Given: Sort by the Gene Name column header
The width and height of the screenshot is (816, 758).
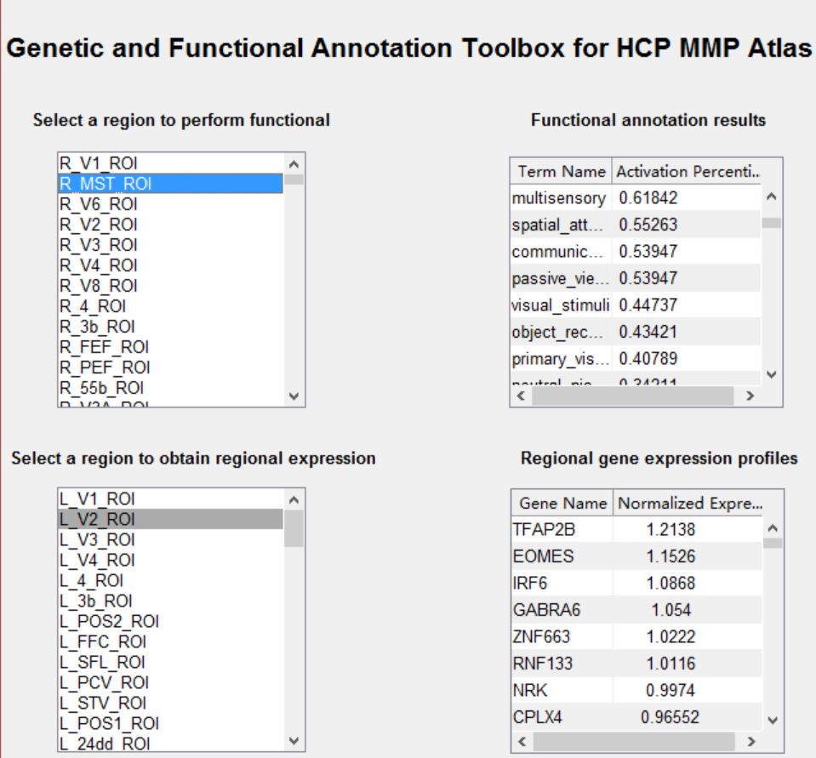Looking at the screenshot, I should pos(562,503).
